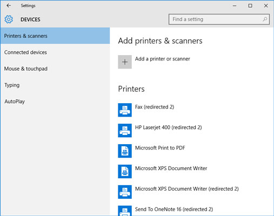Click the Microsoft XPS Document Writer icon
This screenshot has width=274, height=216.
[x=125, y=172]
